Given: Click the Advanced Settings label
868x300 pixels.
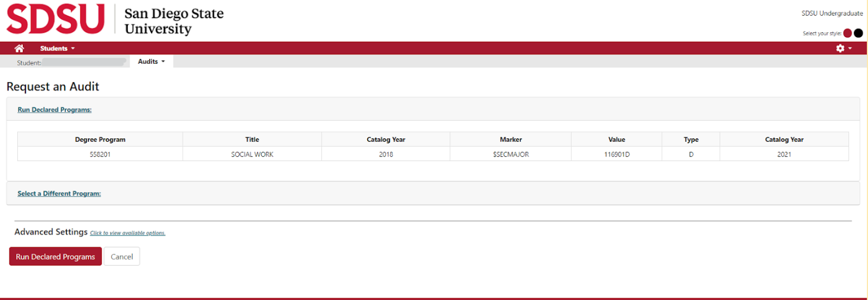Looking at the screenshot, I should [x=51, y=232].
